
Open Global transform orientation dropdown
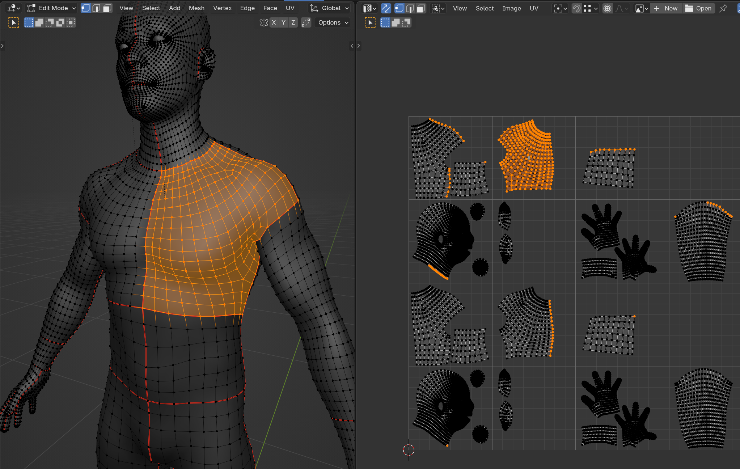(x=330, y=8)
